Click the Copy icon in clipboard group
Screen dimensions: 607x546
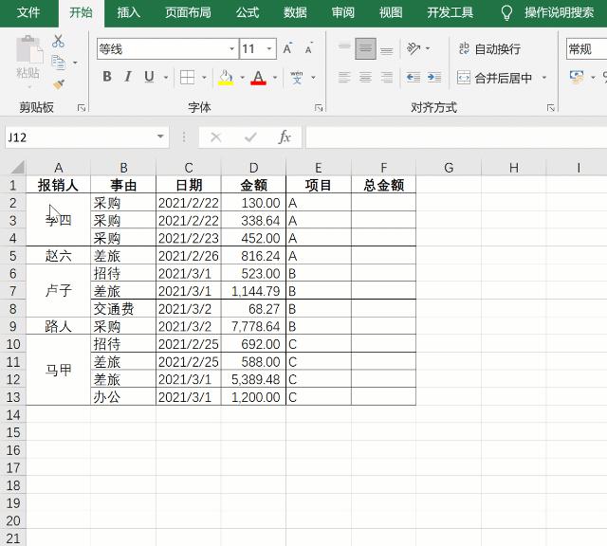click(x=59, y=63)
